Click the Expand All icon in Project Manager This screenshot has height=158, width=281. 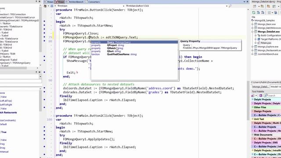(258, 13)
